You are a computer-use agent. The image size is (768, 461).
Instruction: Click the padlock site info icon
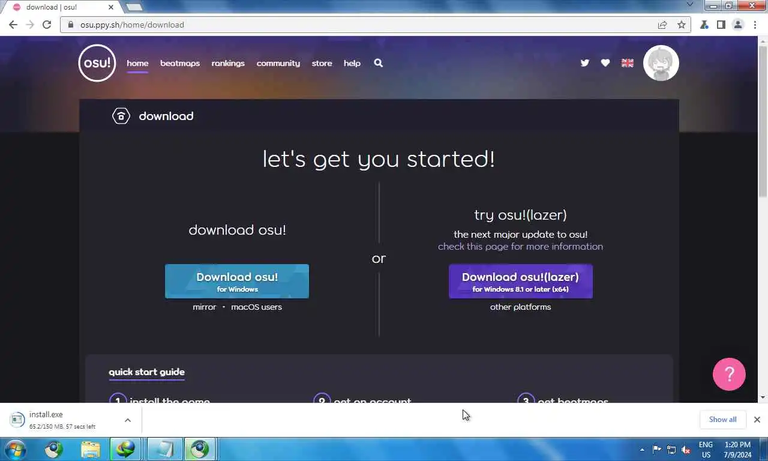coord(71,25)
